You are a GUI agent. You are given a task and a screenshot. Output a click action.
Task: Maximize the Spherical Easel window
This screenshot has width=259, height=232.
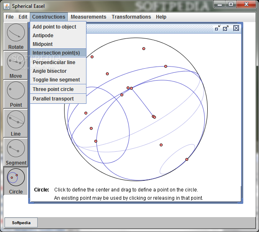231,4
